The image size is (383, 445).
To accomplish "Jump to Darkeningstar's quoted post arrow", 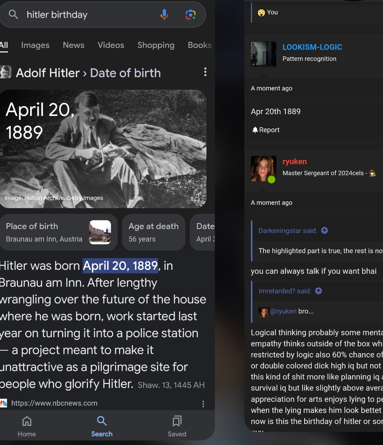I will pos(324,230).
